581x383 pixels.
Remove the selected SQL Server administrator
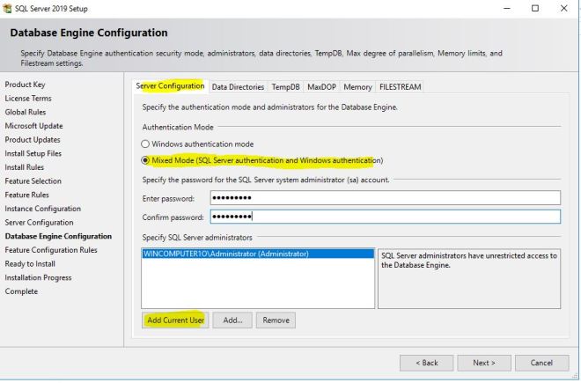[x=276, y=320]
